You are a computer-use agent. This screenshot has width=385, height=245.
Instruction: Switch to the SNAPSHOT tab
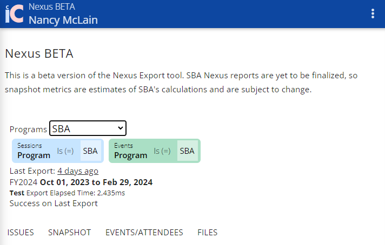(69, 233)
